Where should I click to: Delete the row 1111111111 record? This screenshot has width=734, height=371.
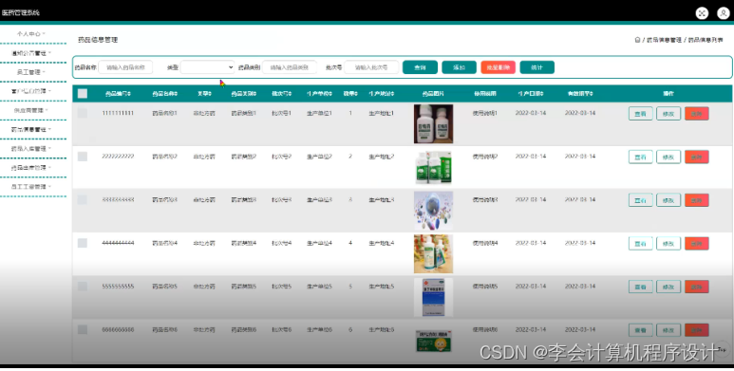[x=697, y=114]
